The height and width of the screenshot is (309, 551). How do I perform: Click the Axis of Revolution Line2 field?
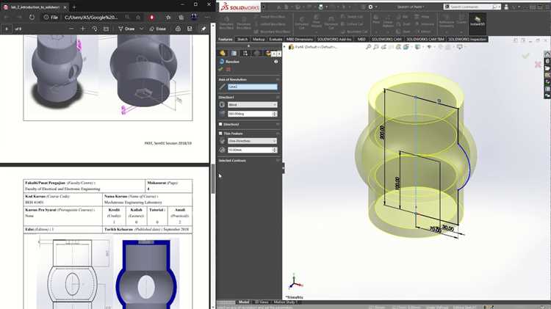[252, 87]
